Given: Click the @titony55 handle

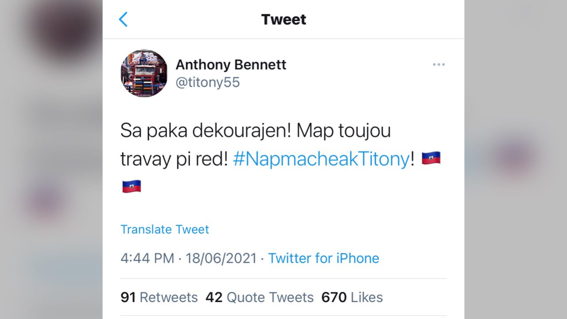Looking at the screenshot, I should (x=207, y=82).
